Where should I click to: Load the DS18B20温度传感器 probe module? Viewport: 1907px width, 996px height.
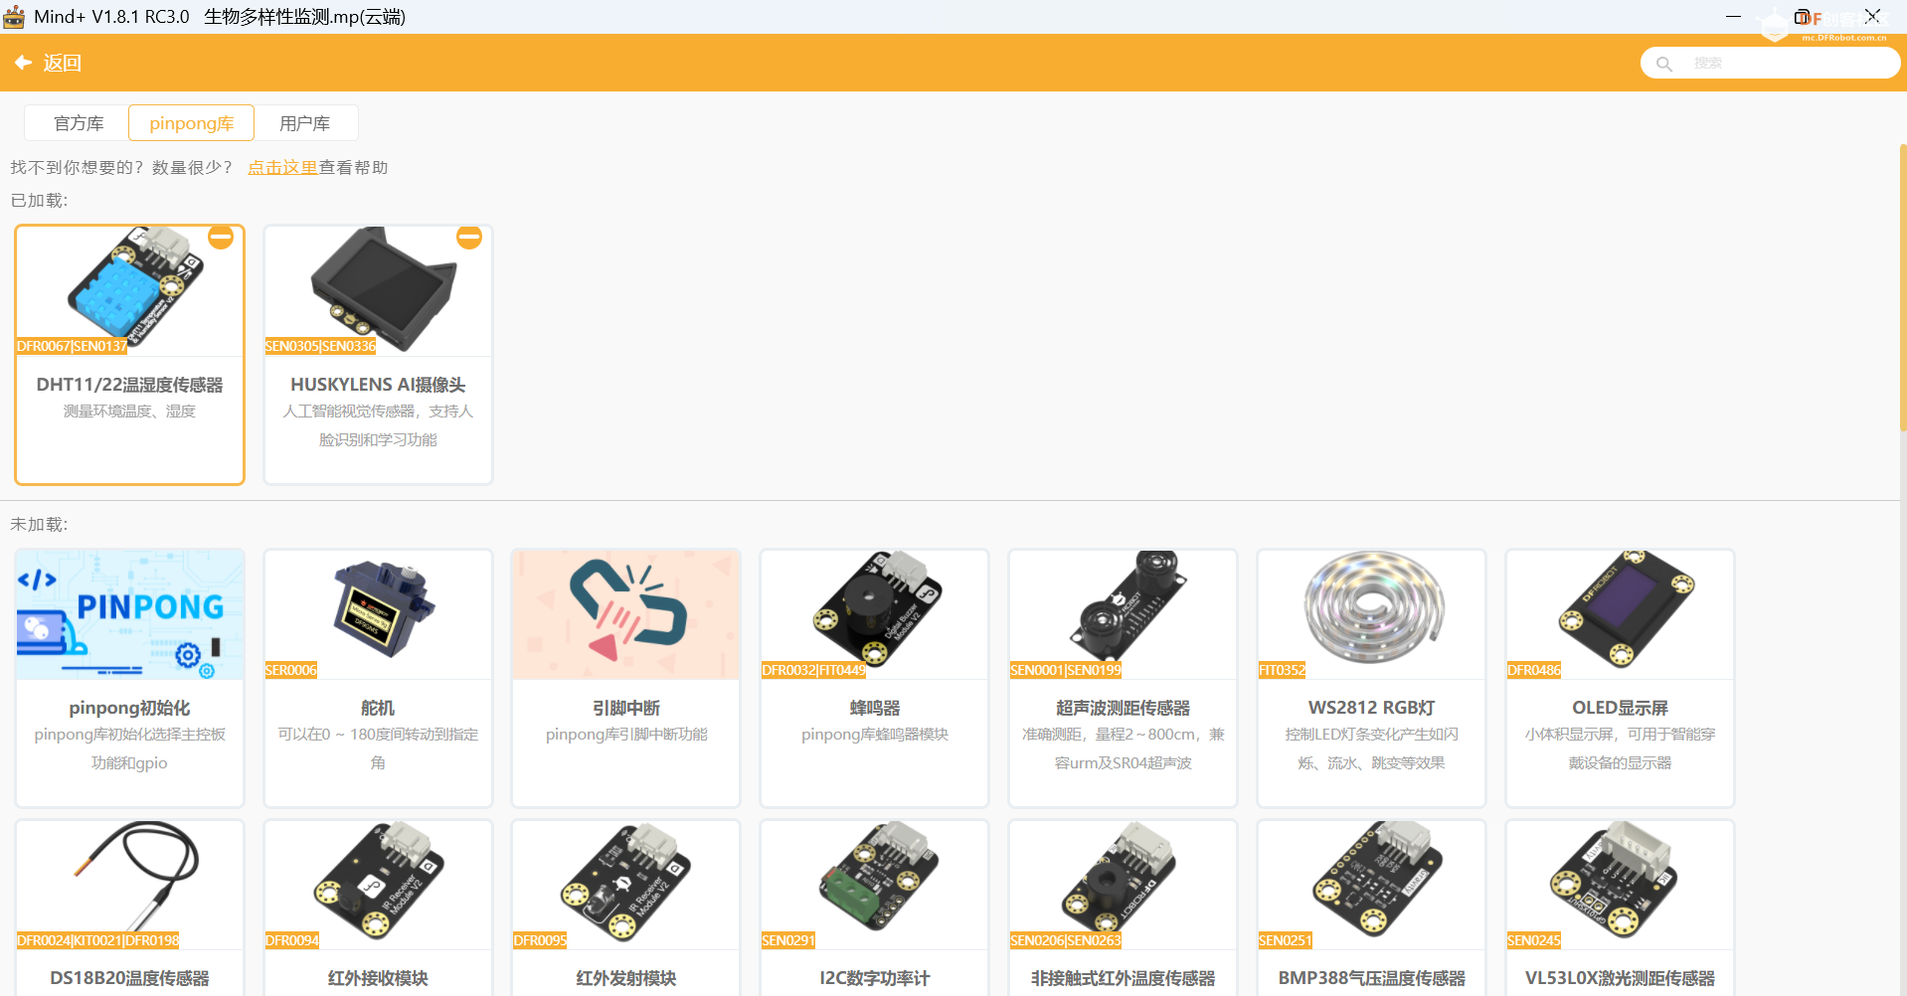(129, 908)
